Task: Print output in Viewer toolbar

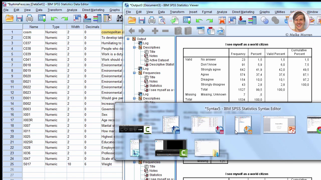Action: tap(152, 20)
